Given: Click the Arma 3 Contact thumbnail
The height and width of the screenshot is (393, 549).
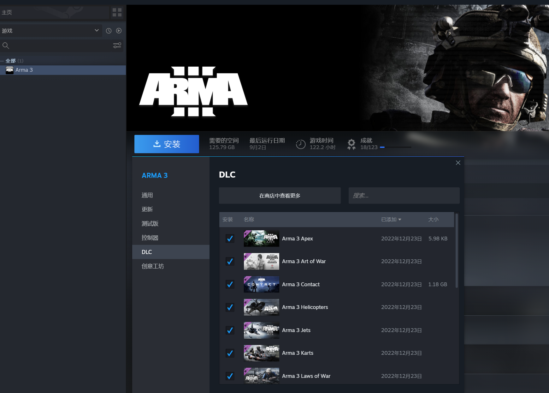Looking at the screenshot, I should 262,284.
